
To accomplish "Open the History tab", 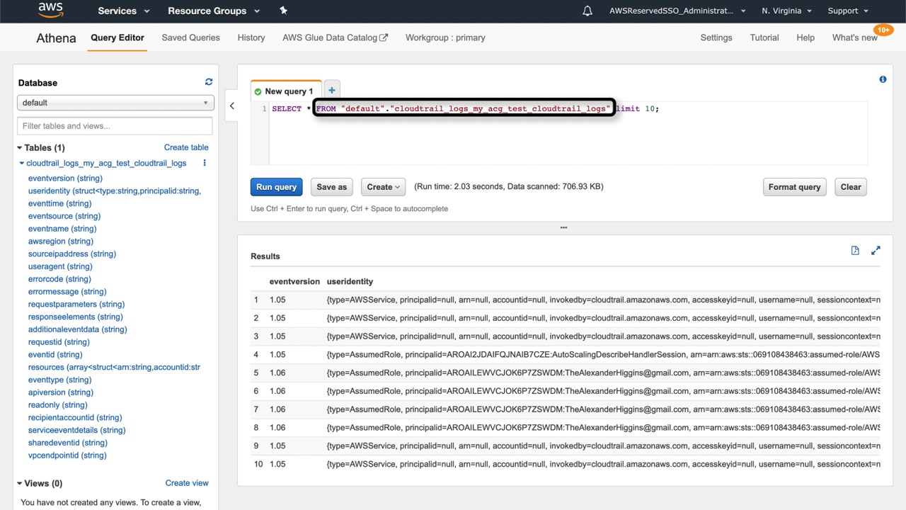I will (x=251, y=38).
